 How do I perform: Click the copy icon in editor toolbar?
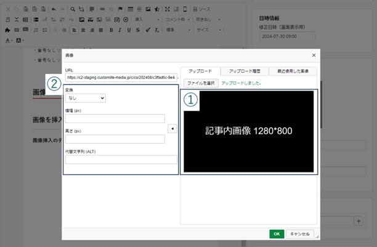tap(17, 9)
